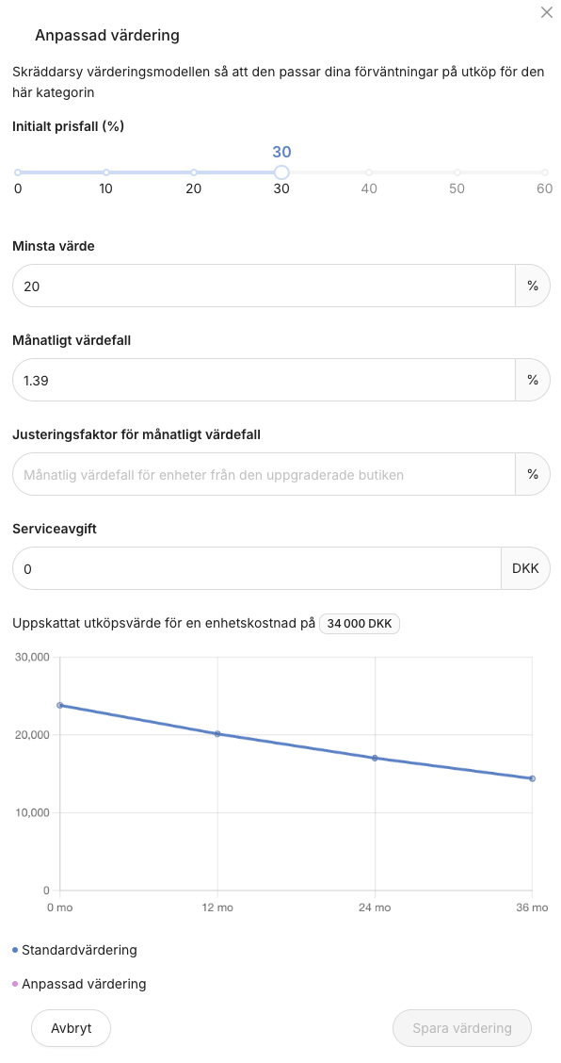Click the slider handle at 30

click(281, 172)
